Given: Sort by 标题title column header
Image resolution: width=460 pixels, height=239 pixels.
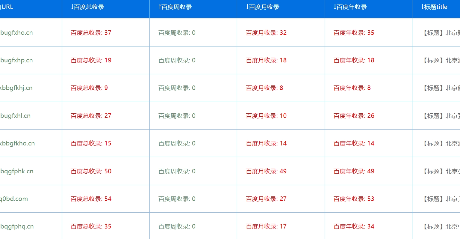Looking at the screenshot, I should pyautogui.click(x=434, y=7).
